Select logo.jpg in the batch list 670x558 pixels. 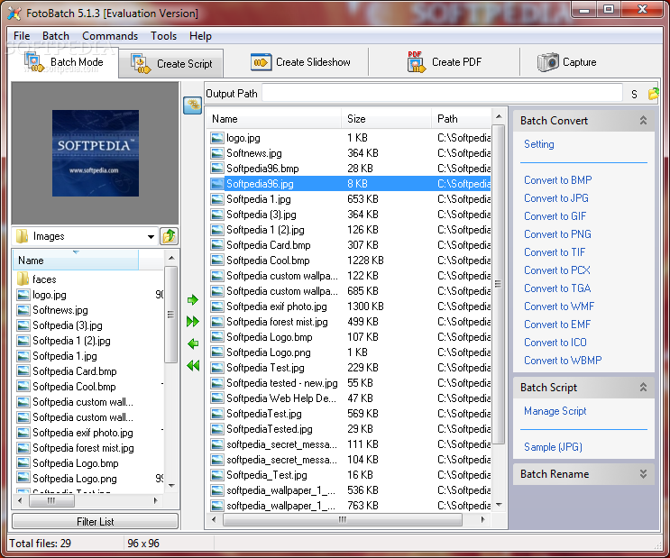350,138
